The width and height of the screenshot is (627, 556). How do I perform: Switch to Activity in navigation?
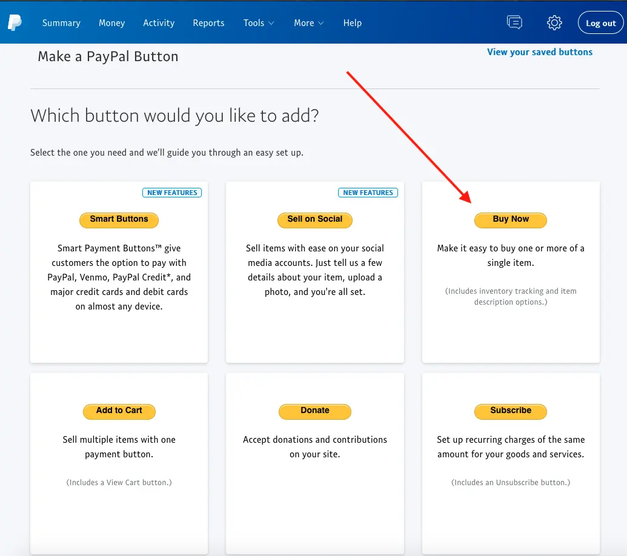tap(159, 23)
